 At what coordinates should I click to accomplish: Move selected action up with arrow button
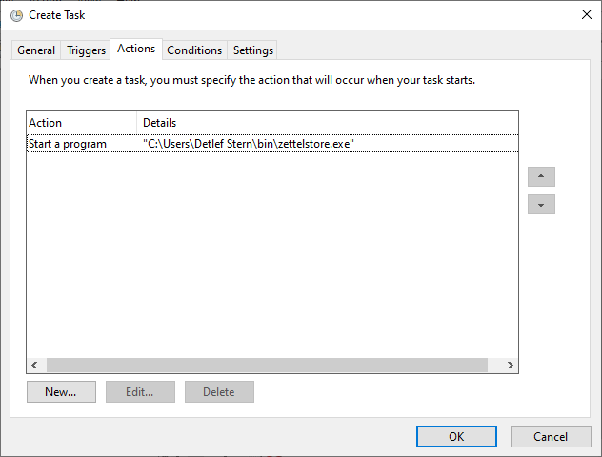click(541, 177)
